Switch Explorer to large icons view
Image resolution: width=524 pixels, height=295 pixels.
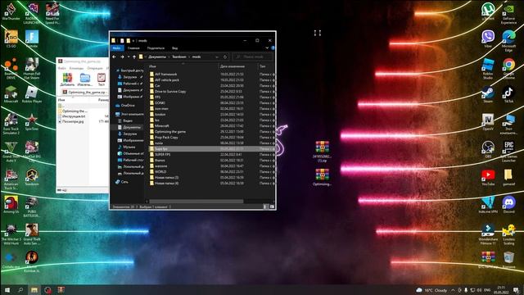pos(272,206)
